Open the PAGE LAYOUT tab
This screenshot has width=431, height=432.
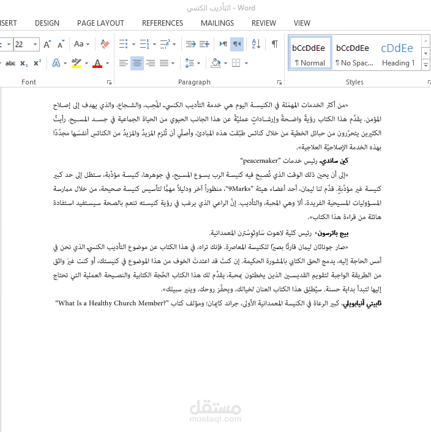100,23
